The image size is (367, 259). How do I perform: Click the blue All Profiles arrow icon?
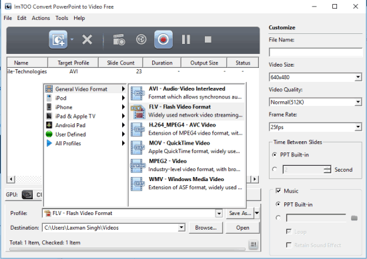[x=49, y=143]
